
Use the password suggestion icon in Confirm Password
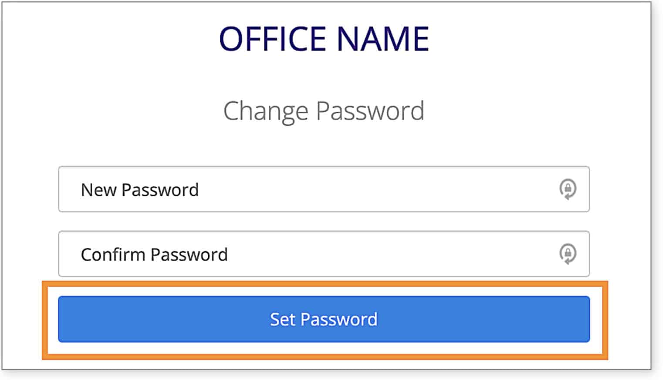tap(568, 254)
